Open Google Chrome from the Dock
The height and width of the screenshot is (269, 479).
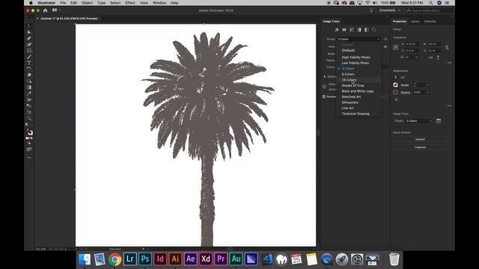pyautogui.click(x=115, y=259)
